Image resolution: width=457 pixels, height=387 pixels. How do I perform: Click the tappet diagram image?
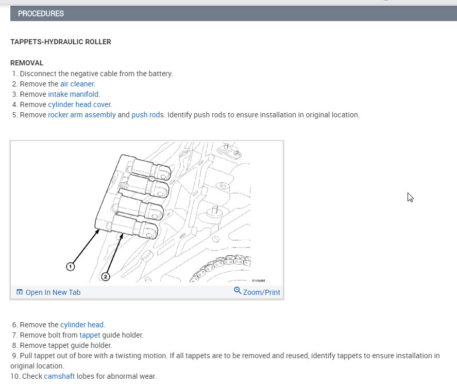[147, 213]
